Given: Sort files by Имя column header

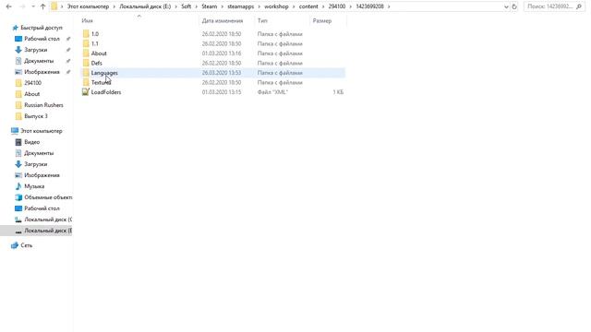Looking at the screenshot, I should (x=87, y=21).
